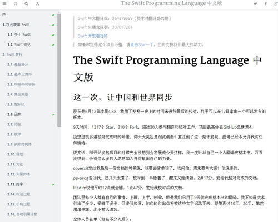Click the paragraph starting 设想过很多遍校对完成时的场景
The height and width of the screenshot is (222, 278).
(x=168, y=140)
